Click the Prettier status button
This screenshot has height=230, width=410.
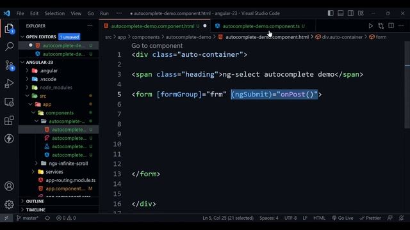click(370, 218)
